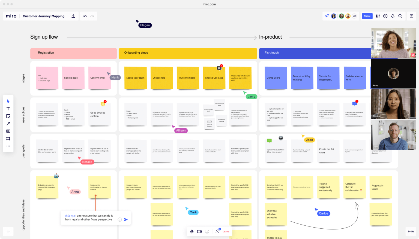
Task: Open the board settings sliders icon
Action: tap(378, 16)
